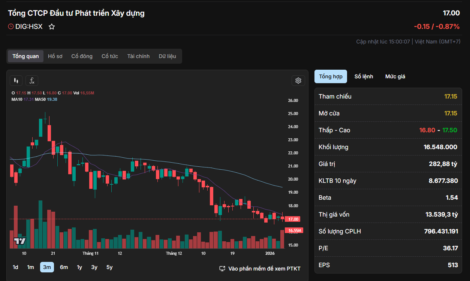This screenshot has height=281, width=470.
Task: Open the indicators fx button
Action: click(32, 81)
